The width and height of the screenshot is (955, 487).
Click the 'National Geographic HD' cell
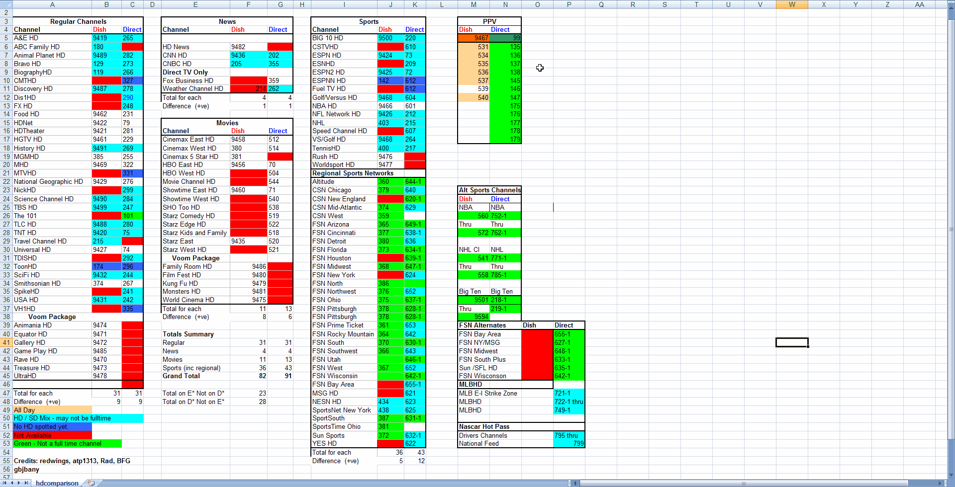(52, 181)
